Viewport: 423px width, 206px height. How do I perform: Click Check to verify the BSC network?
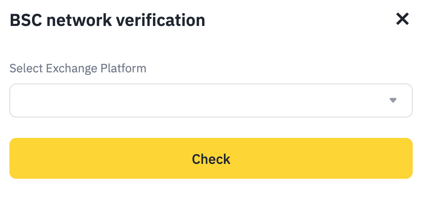click(211, 158)
